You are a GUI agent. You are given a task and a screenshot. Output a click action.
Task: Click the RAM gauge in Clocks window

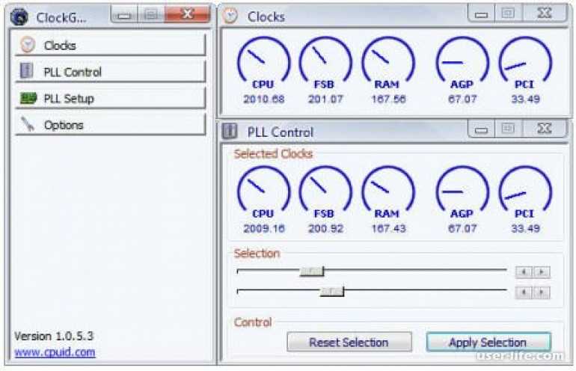coord(388,61)
